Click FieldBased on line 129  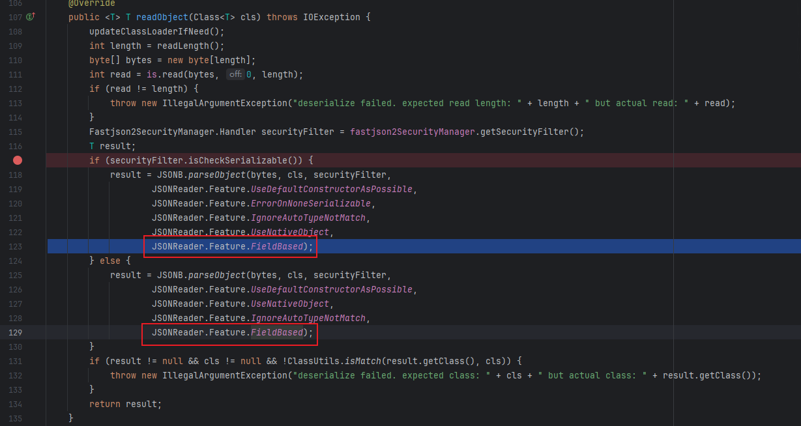coord(276,332)
